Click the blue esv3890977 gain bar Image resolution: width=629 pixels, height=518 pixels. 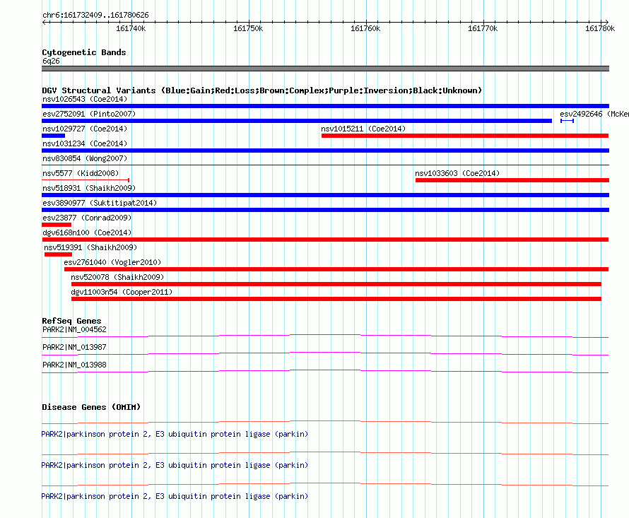click(325, 210)
